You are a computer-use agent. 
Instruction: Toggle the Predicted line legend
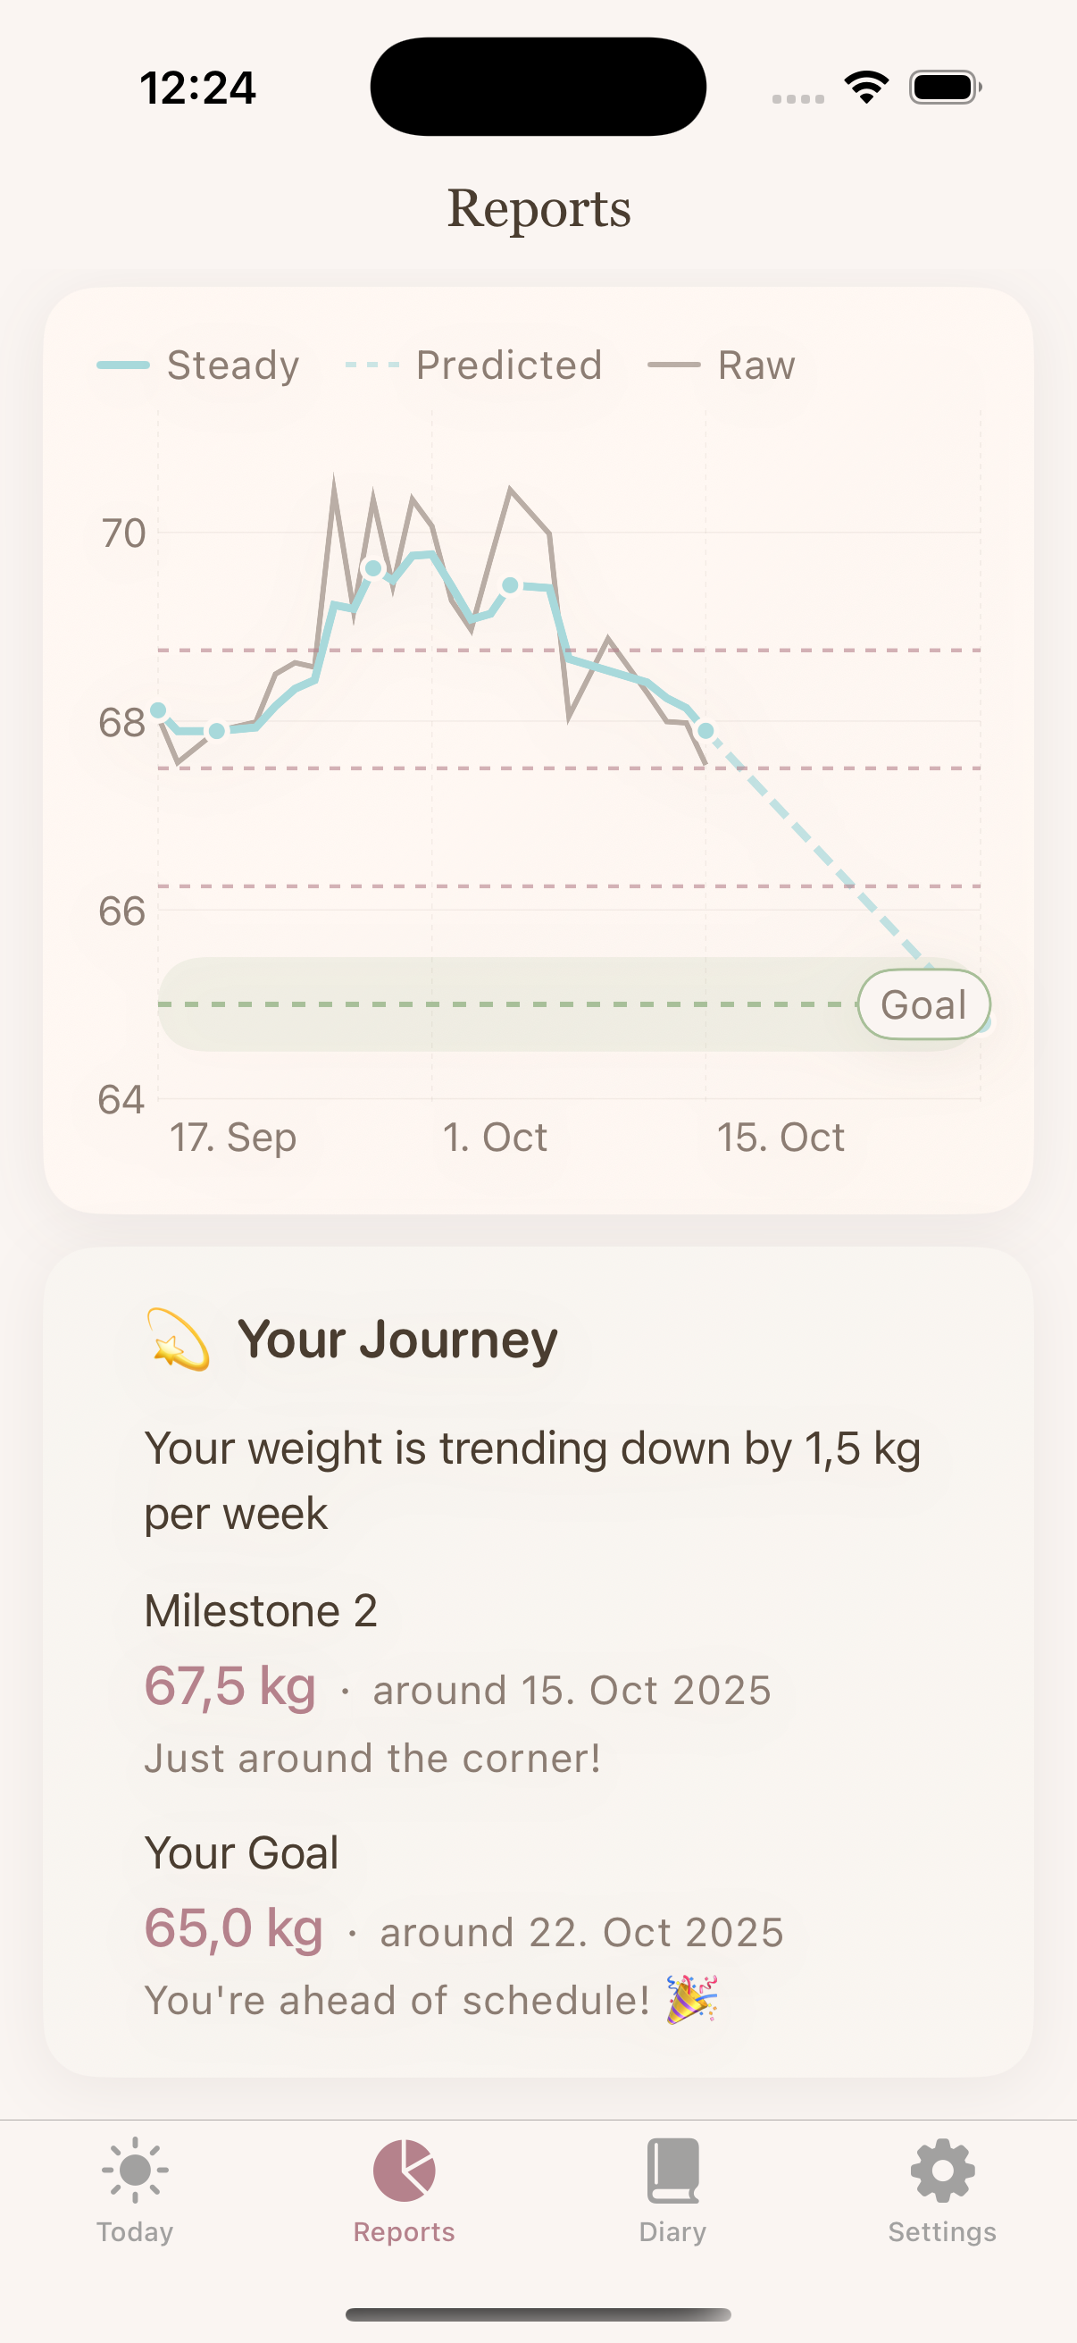pos(473,365)
